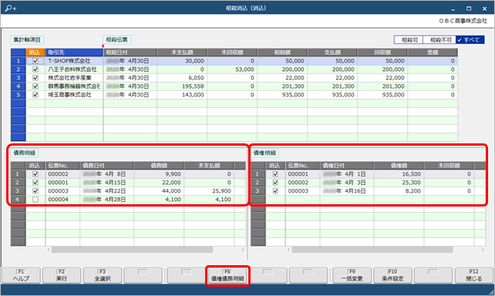Click 相殺額 column header
Image resolution: width=495 pixels, height=296 pixels.
(282, 52)
